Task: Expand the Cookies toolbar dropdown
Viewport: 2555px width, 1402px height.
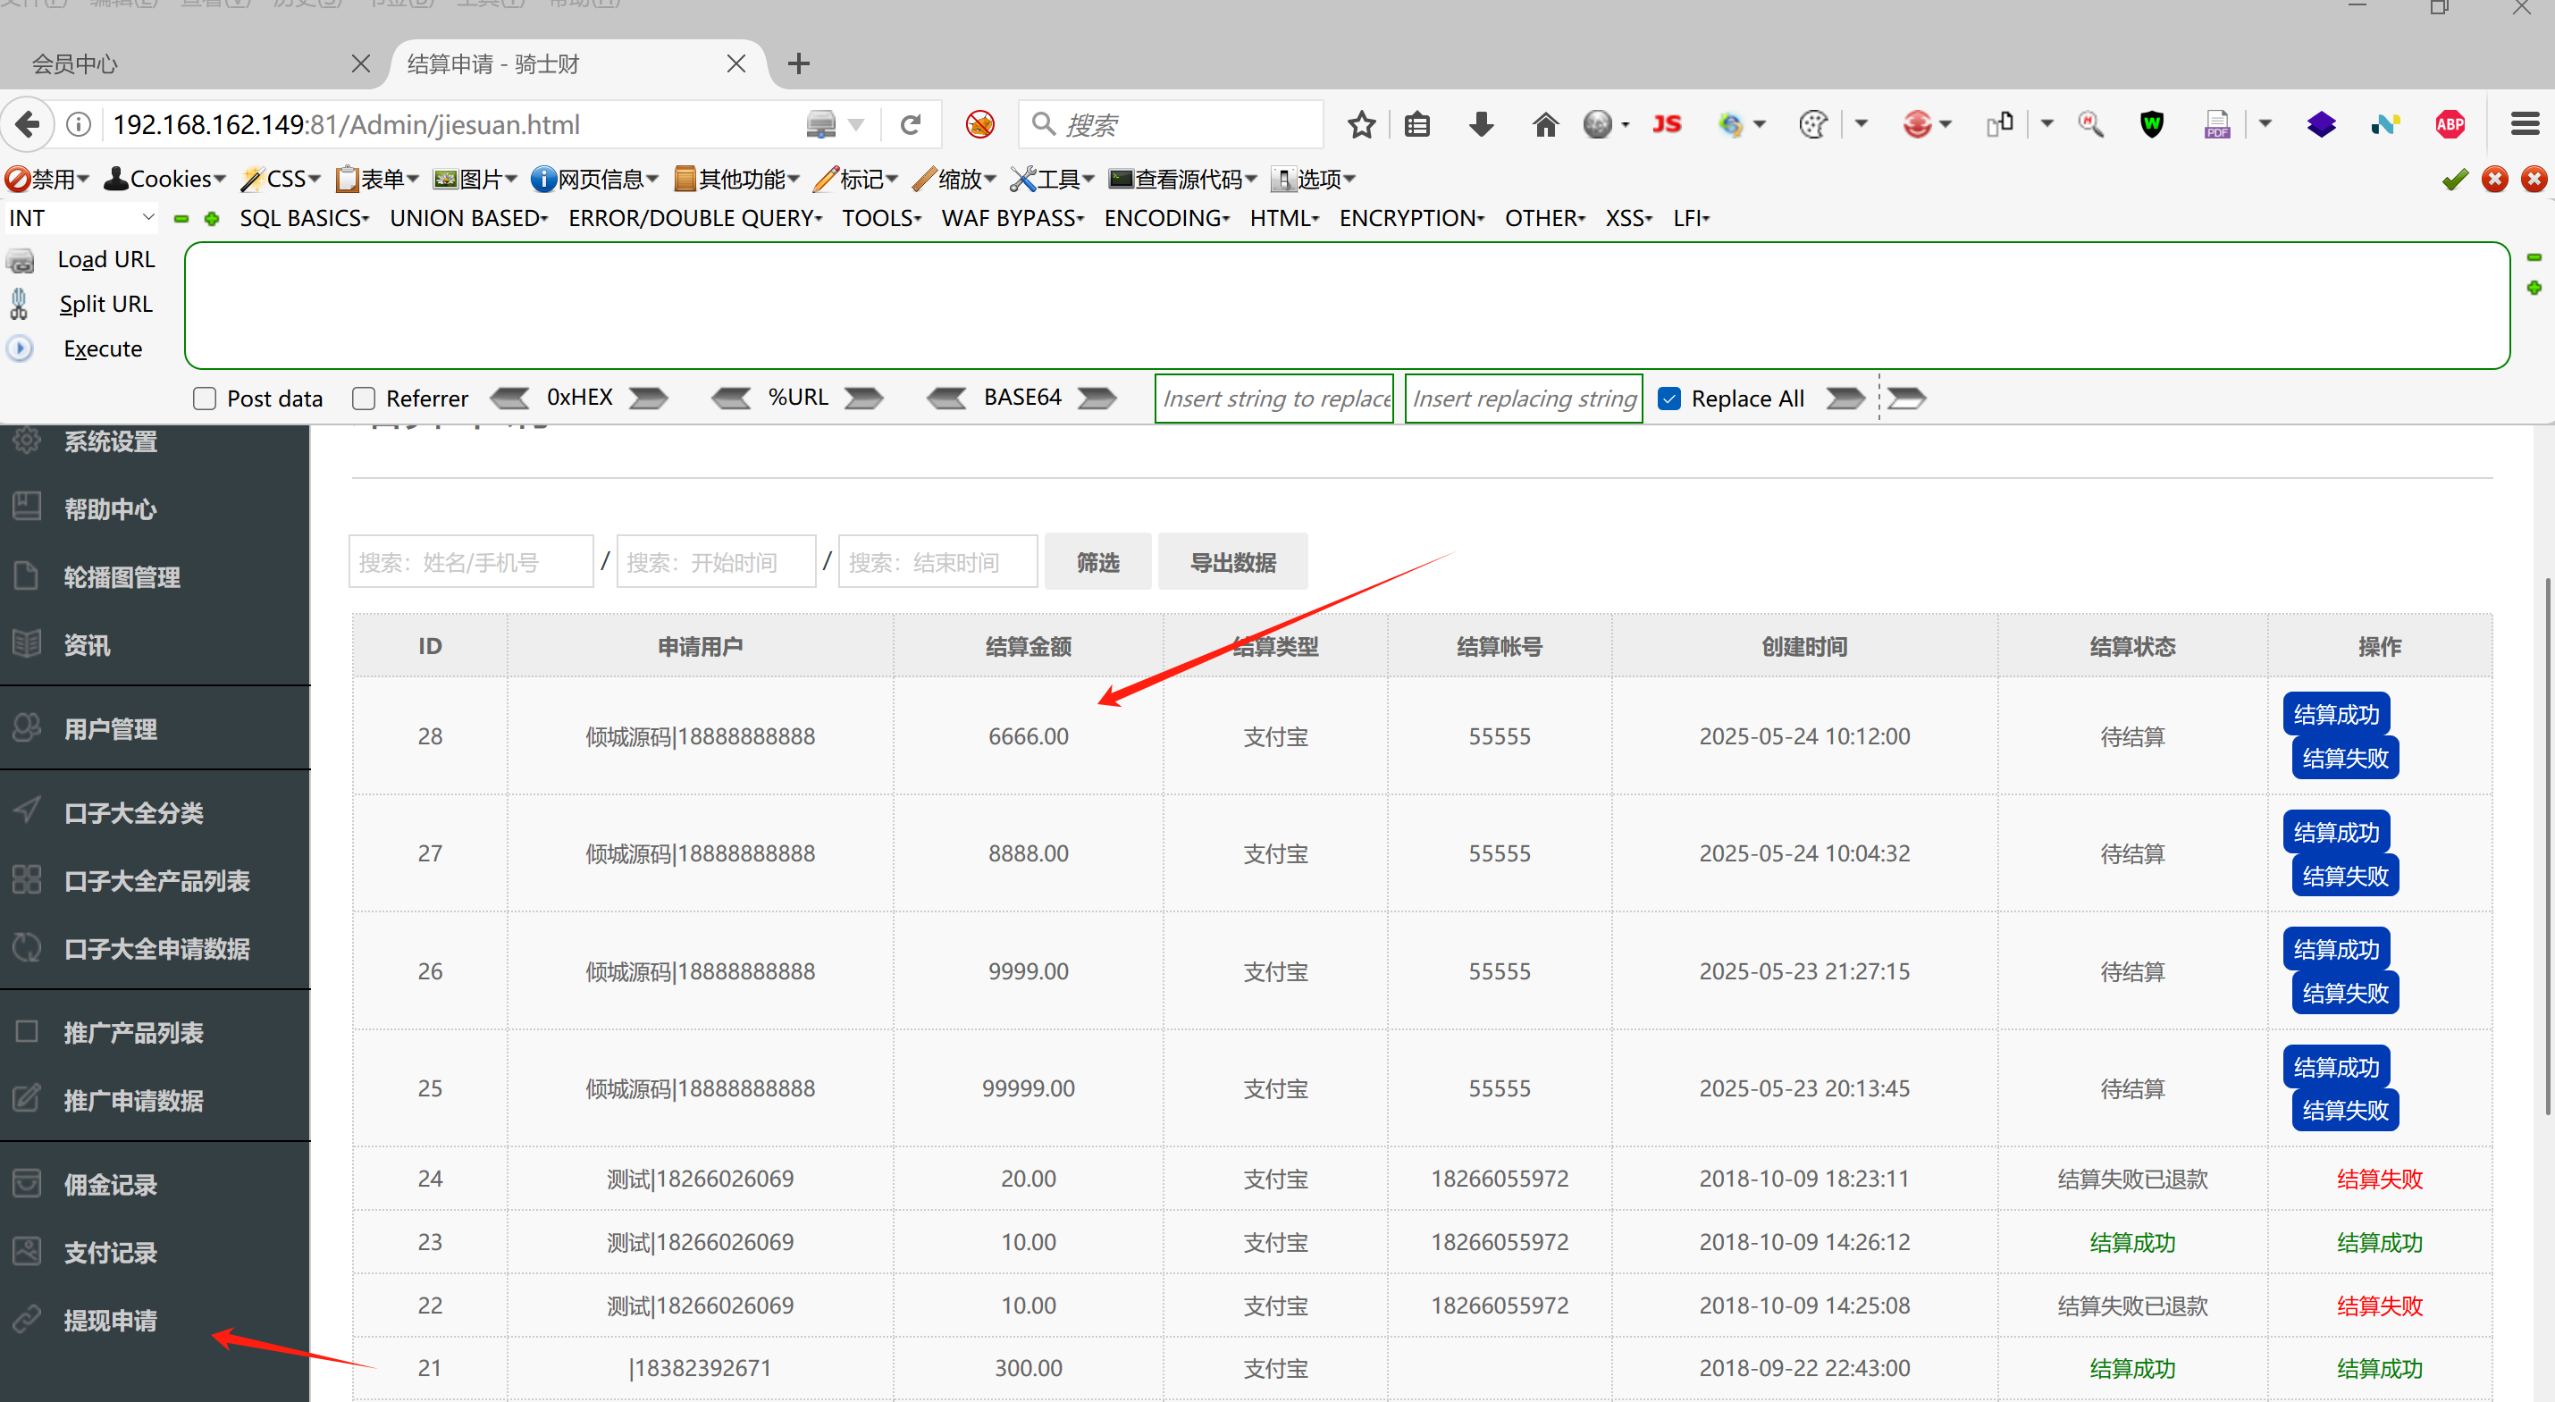Action: coord(166,180)
